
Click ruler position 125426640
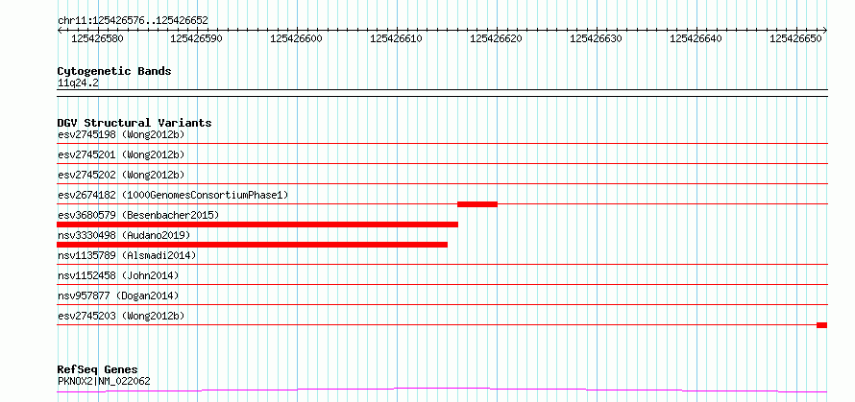696,38
